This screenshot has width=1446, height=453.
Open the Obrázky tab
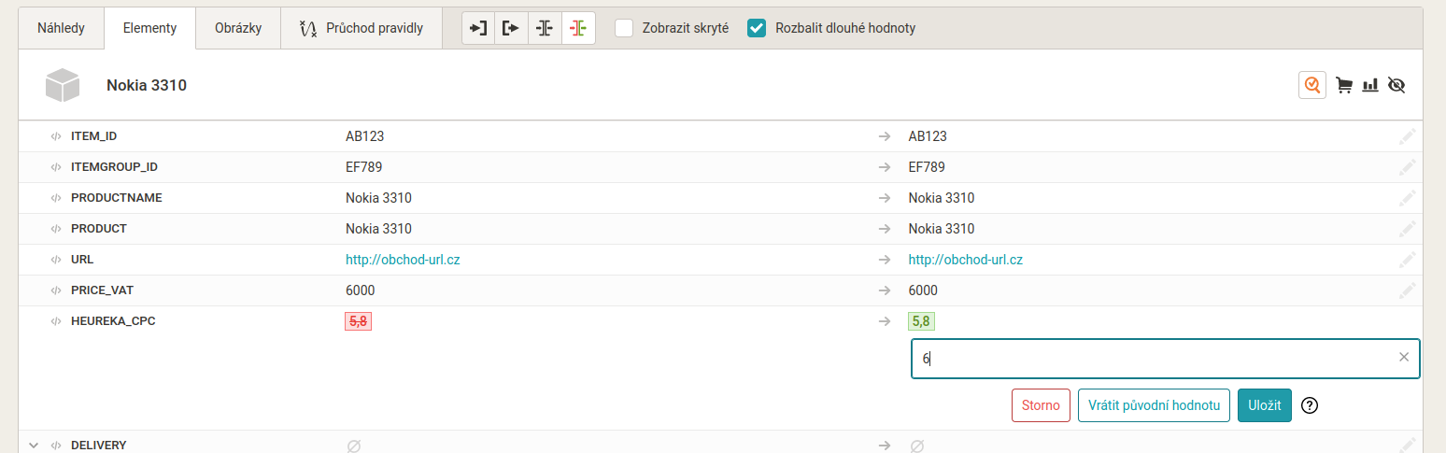tap(238, 28)
